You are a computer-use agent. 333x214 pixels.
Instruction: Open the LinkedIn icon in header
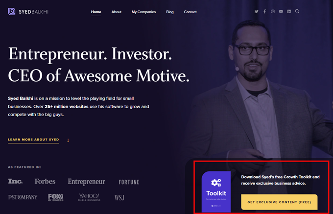click(289, 11)
